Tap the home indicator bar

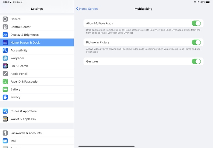pyautogui.click(x=106, y=146)
